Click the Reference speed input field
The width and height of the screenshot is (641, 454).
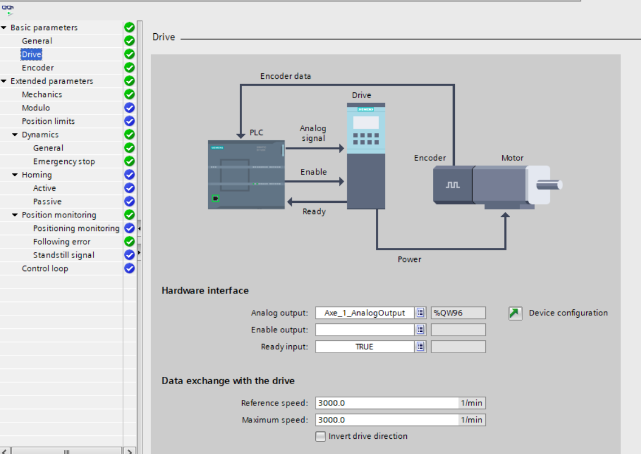[x=387, y=403]
